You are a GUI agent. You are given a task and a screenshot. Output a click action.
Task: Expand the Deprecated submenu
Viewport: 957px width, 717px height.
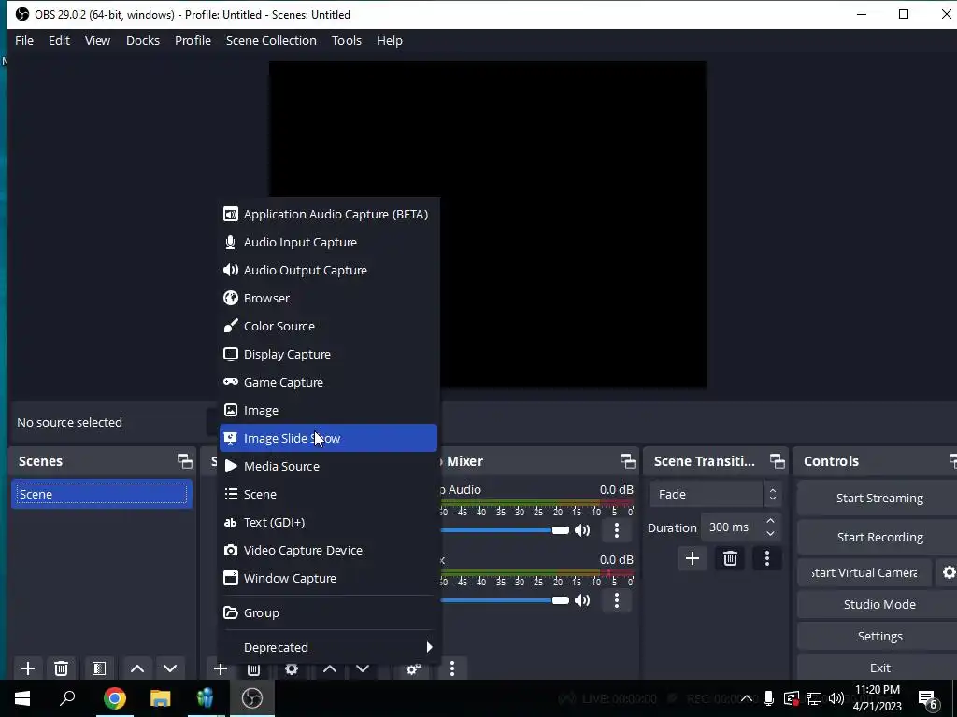[328, 648]
